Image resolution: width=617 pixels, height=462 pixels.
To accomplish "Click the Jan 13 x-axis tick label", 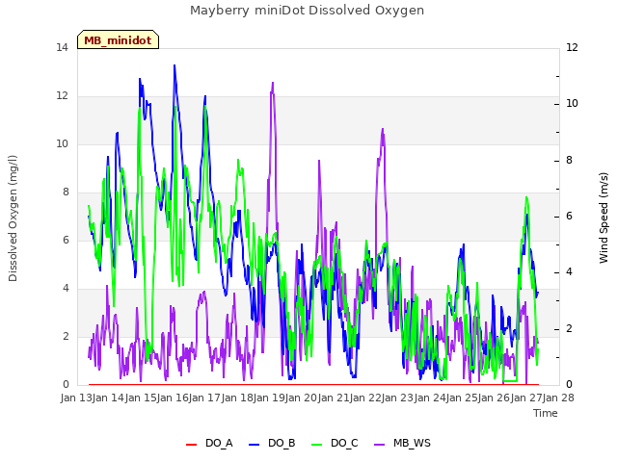I will tap(76, 398).
